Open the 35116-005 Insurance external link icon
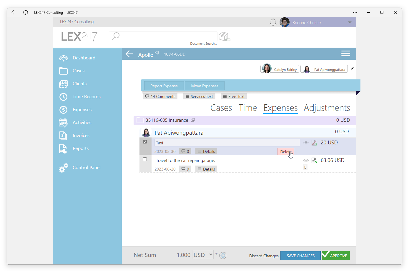 [x=193, y=120]
